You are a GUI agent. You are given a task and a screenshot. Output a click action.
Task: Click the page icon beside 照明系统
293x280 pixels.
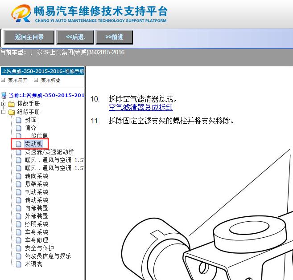pos(18,224)
